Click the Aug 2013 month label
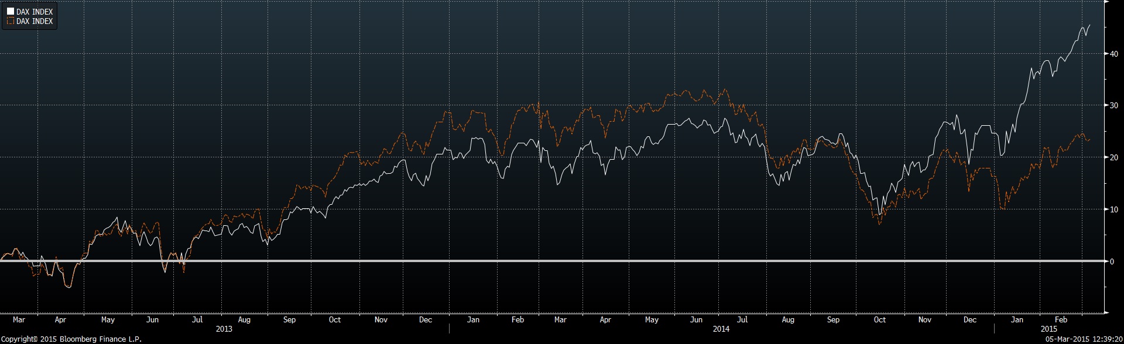 244,320
